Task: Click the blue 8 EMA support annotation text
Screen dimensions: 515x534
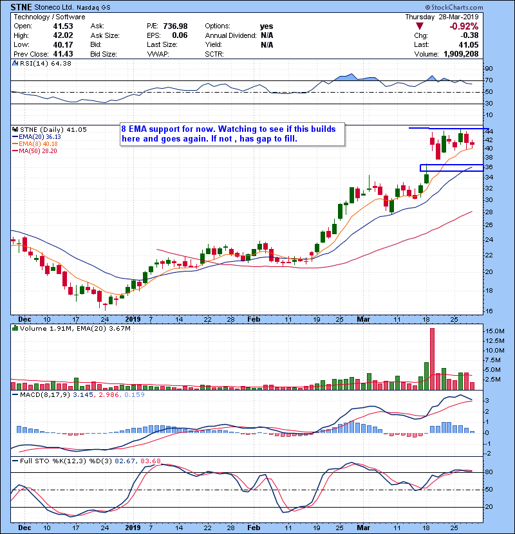Action: [229, 134]
